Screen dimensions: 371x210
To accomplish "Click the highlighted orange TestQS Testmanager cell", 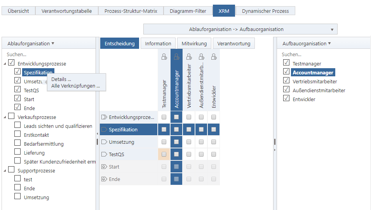I will [x=164, y=155].
